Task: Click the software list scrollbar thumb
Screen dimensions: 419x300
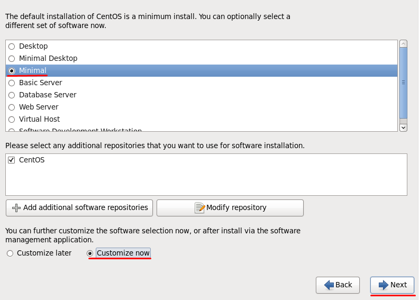Action: pos(403,82)
